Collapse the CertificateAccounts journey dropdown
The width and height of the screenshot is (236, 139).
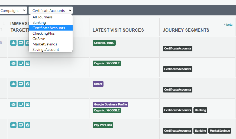point(51,11)
